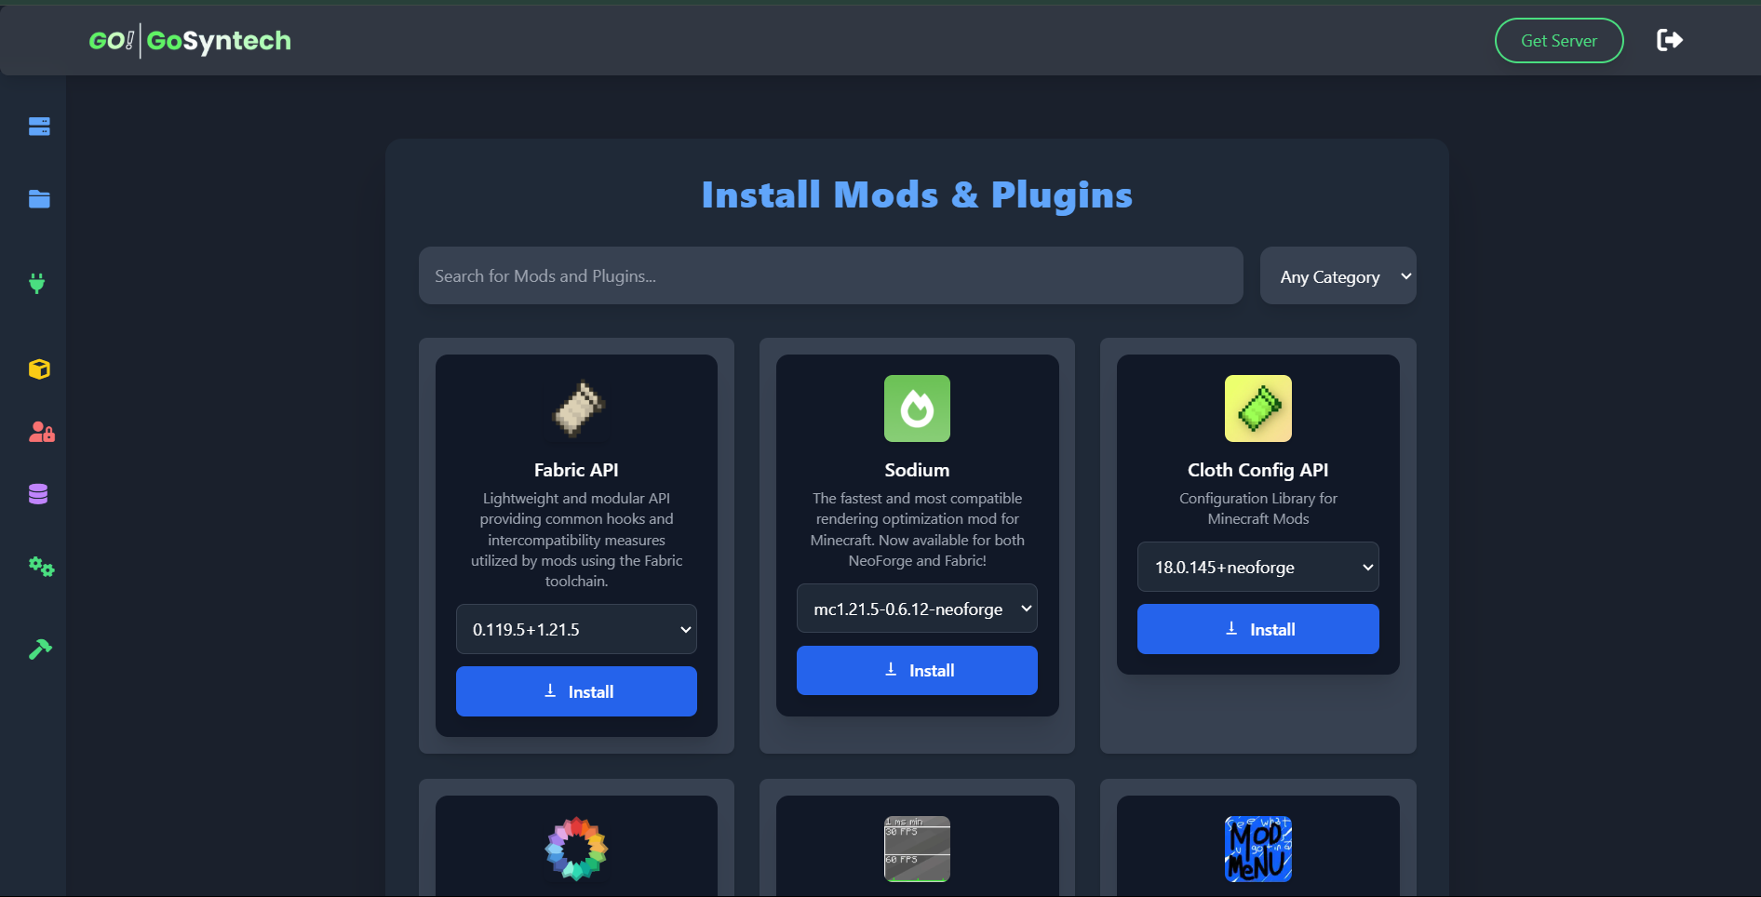The image size is (1761, 897).
Task: Click the FPS graph mod icon
Action: [917, 849]
